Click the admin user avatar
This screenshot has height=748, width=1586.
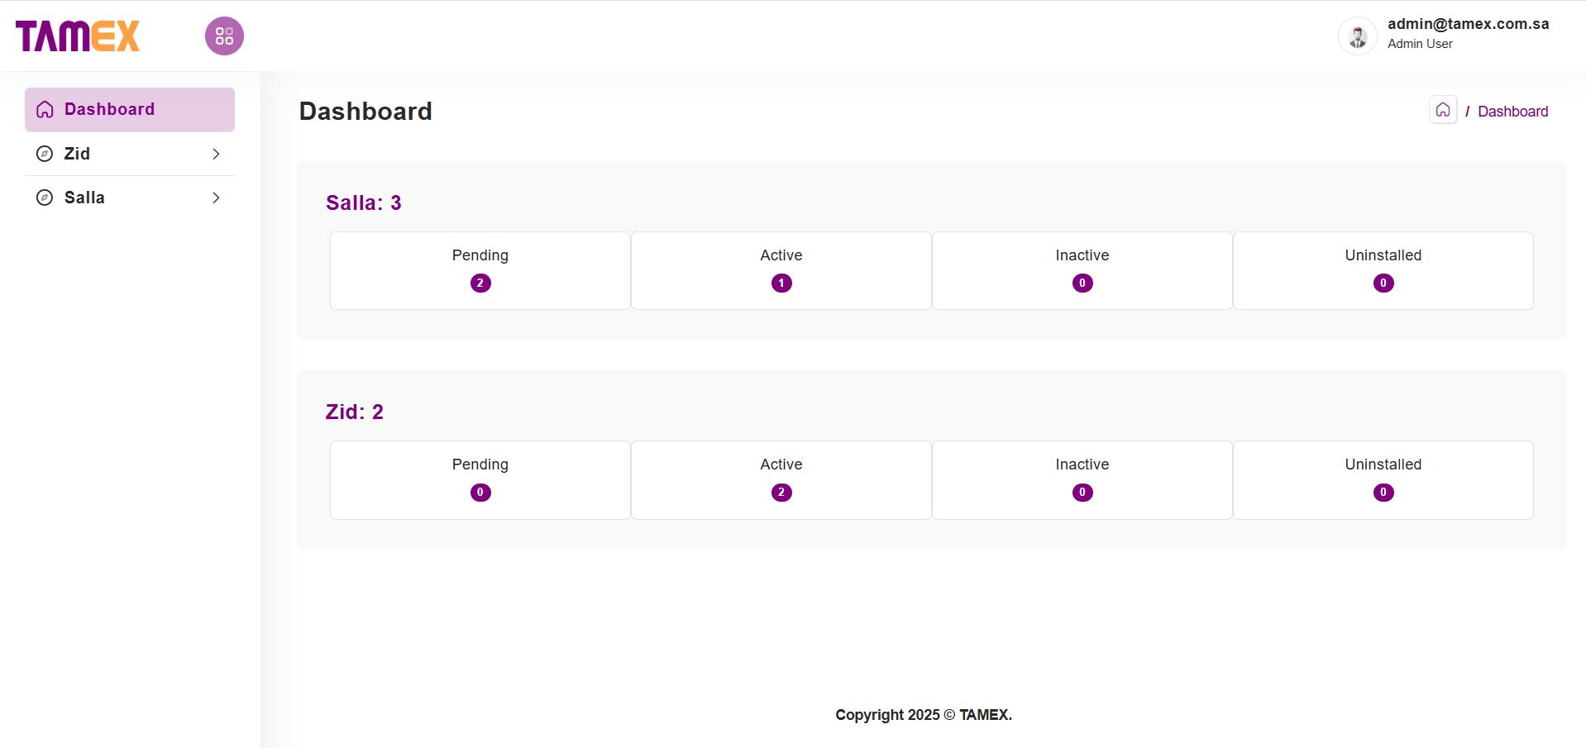click(x=1357, y=36)
